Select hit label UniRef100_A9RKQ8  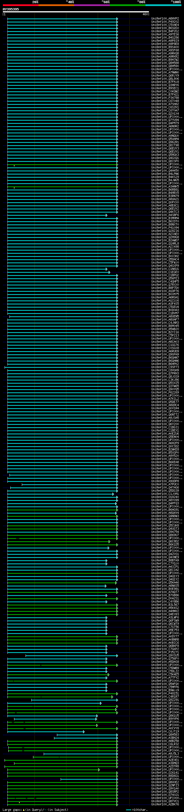pyautogui.click(x=165, y=53)
